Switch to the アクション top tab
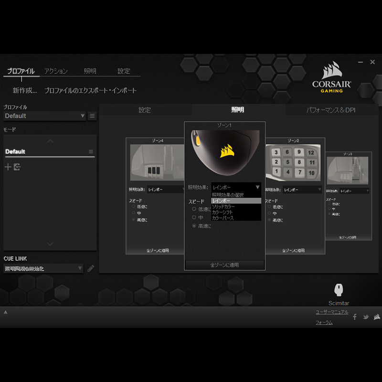382x382 pixels. tap(56, 71)
